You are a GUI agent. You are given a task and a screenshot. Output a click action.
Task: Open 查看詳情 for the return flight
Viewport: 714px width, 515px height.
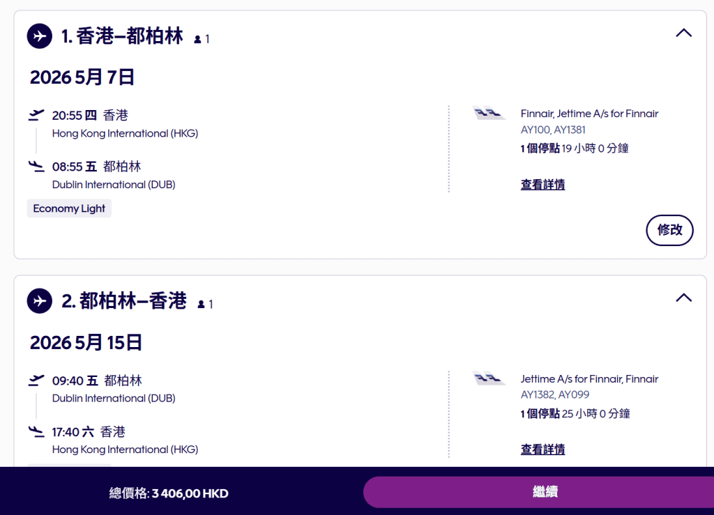coord(542,449)
